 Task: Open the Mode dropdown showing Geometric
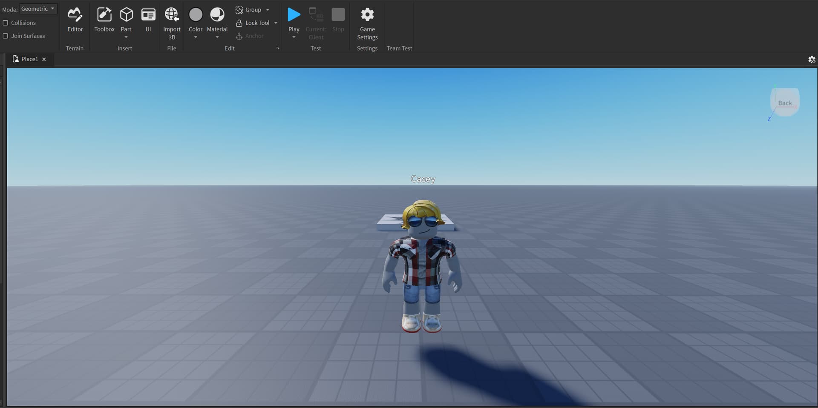tap(38, 9)
